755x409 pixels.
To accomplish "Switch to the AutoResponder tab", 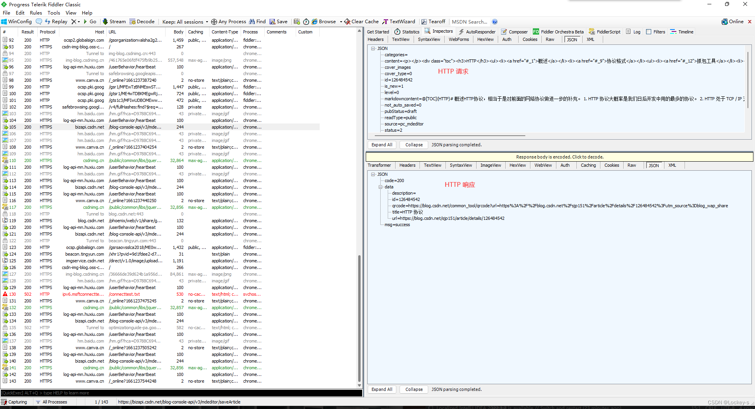I will coord(477,32).
